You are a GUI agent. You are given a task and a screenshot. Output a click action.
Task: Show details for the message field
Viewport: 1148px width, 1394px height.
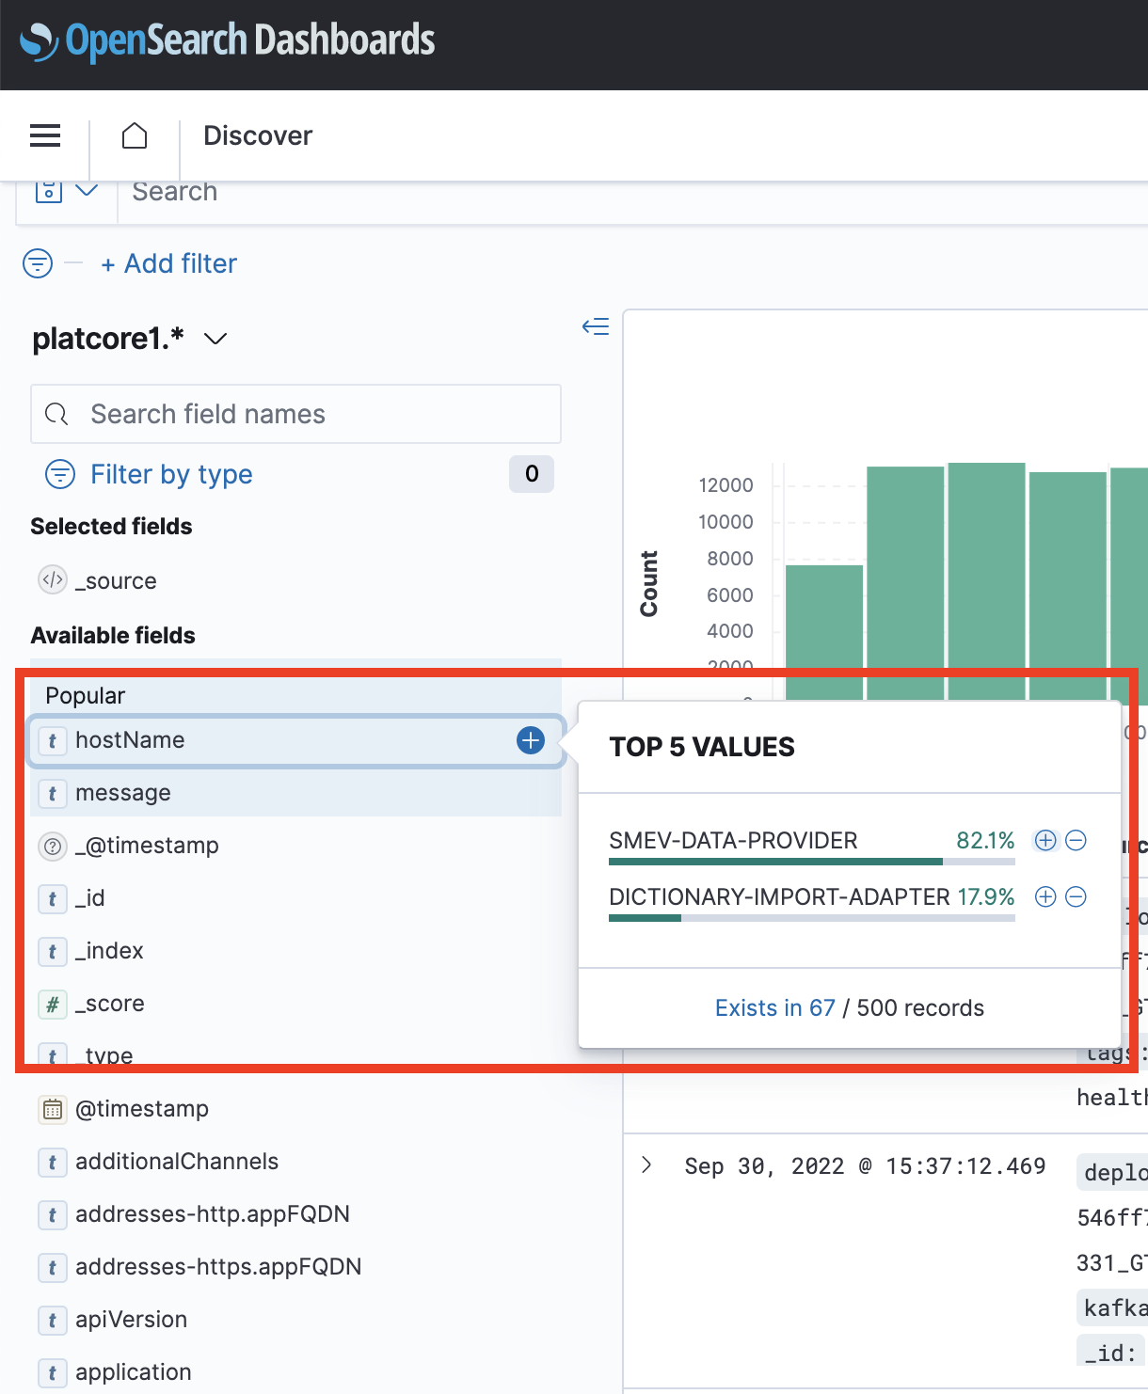point(296,793)
